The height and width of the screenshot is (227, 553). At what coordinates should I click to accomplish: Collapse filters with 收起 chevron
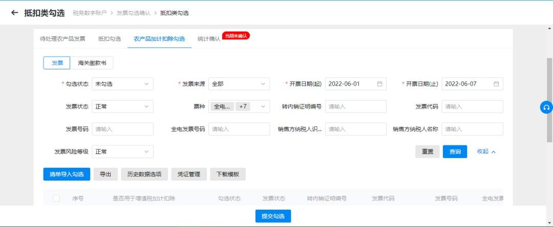[x=486, y=152]
